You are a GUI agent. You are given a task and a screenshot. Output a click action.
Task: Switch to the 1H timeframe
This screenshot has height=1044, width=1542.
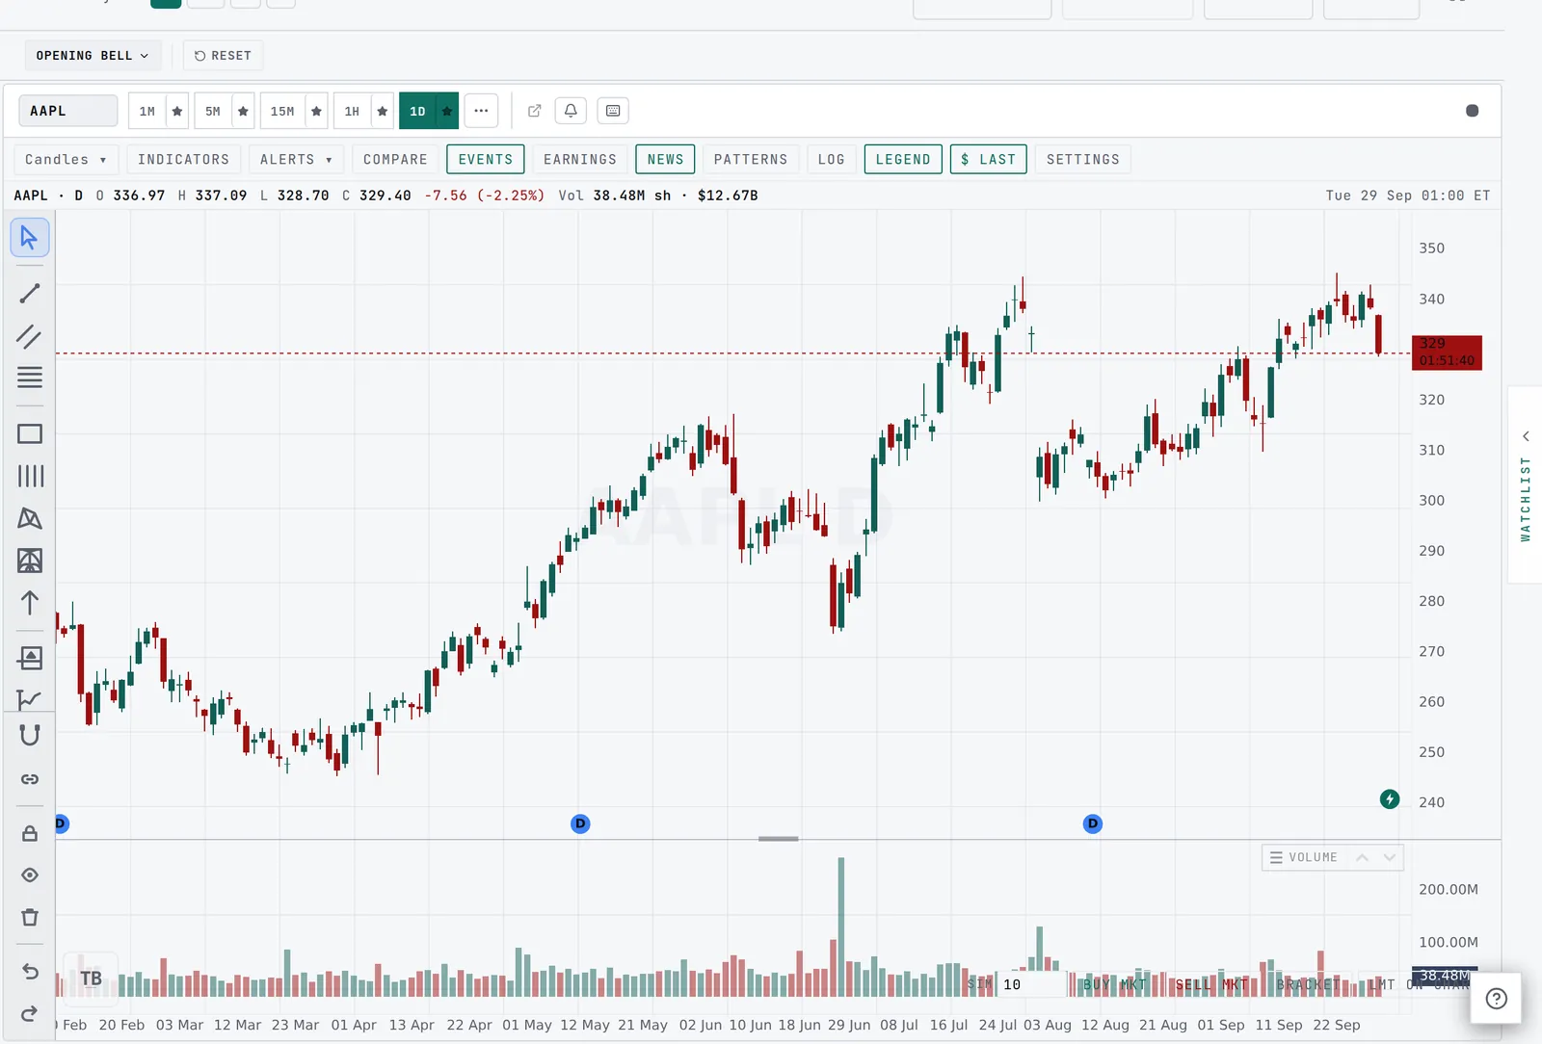[352, 111]
